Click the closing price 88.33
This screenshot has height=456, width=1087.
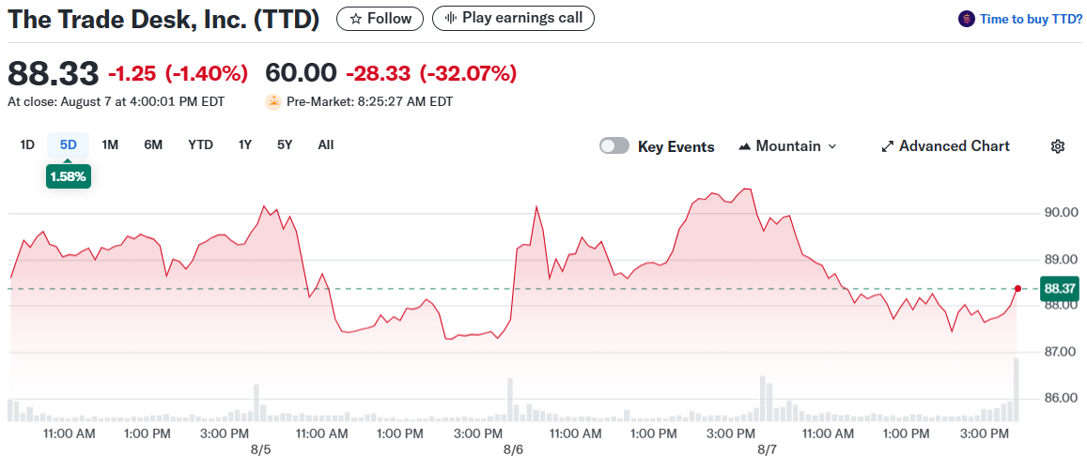(x=54, y=72)
